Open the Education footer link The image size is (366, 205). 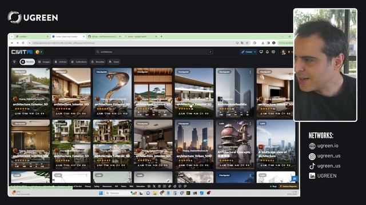point(141,186)
